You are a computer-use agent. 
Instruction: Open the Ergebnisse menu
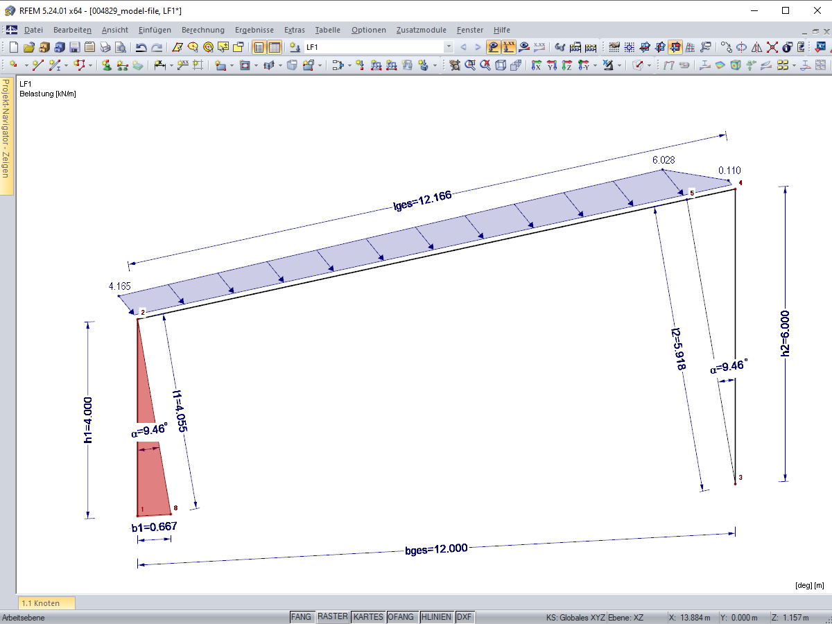[254, 30]
